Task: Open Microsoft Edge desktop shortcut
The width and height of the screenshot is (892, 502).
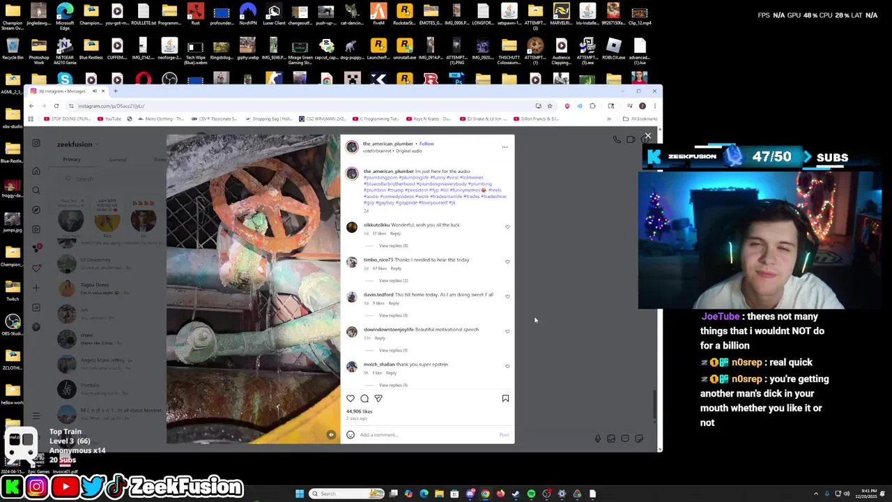Action: (65, 16)
